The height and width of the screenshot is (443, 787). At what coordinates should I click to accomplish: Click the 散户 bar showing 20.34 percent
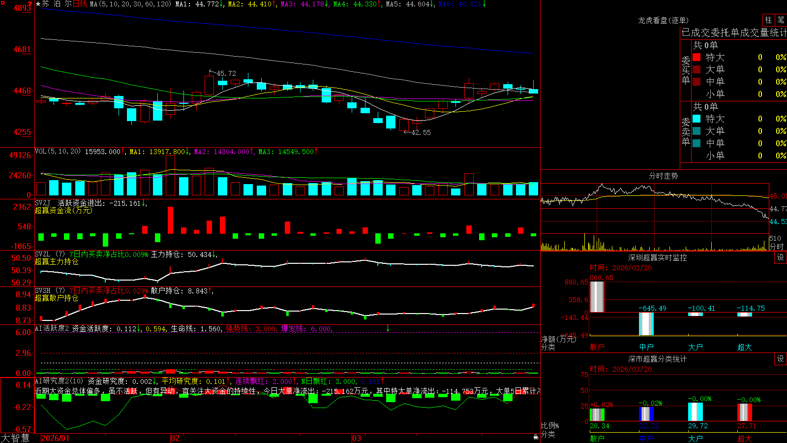[597, 415]
